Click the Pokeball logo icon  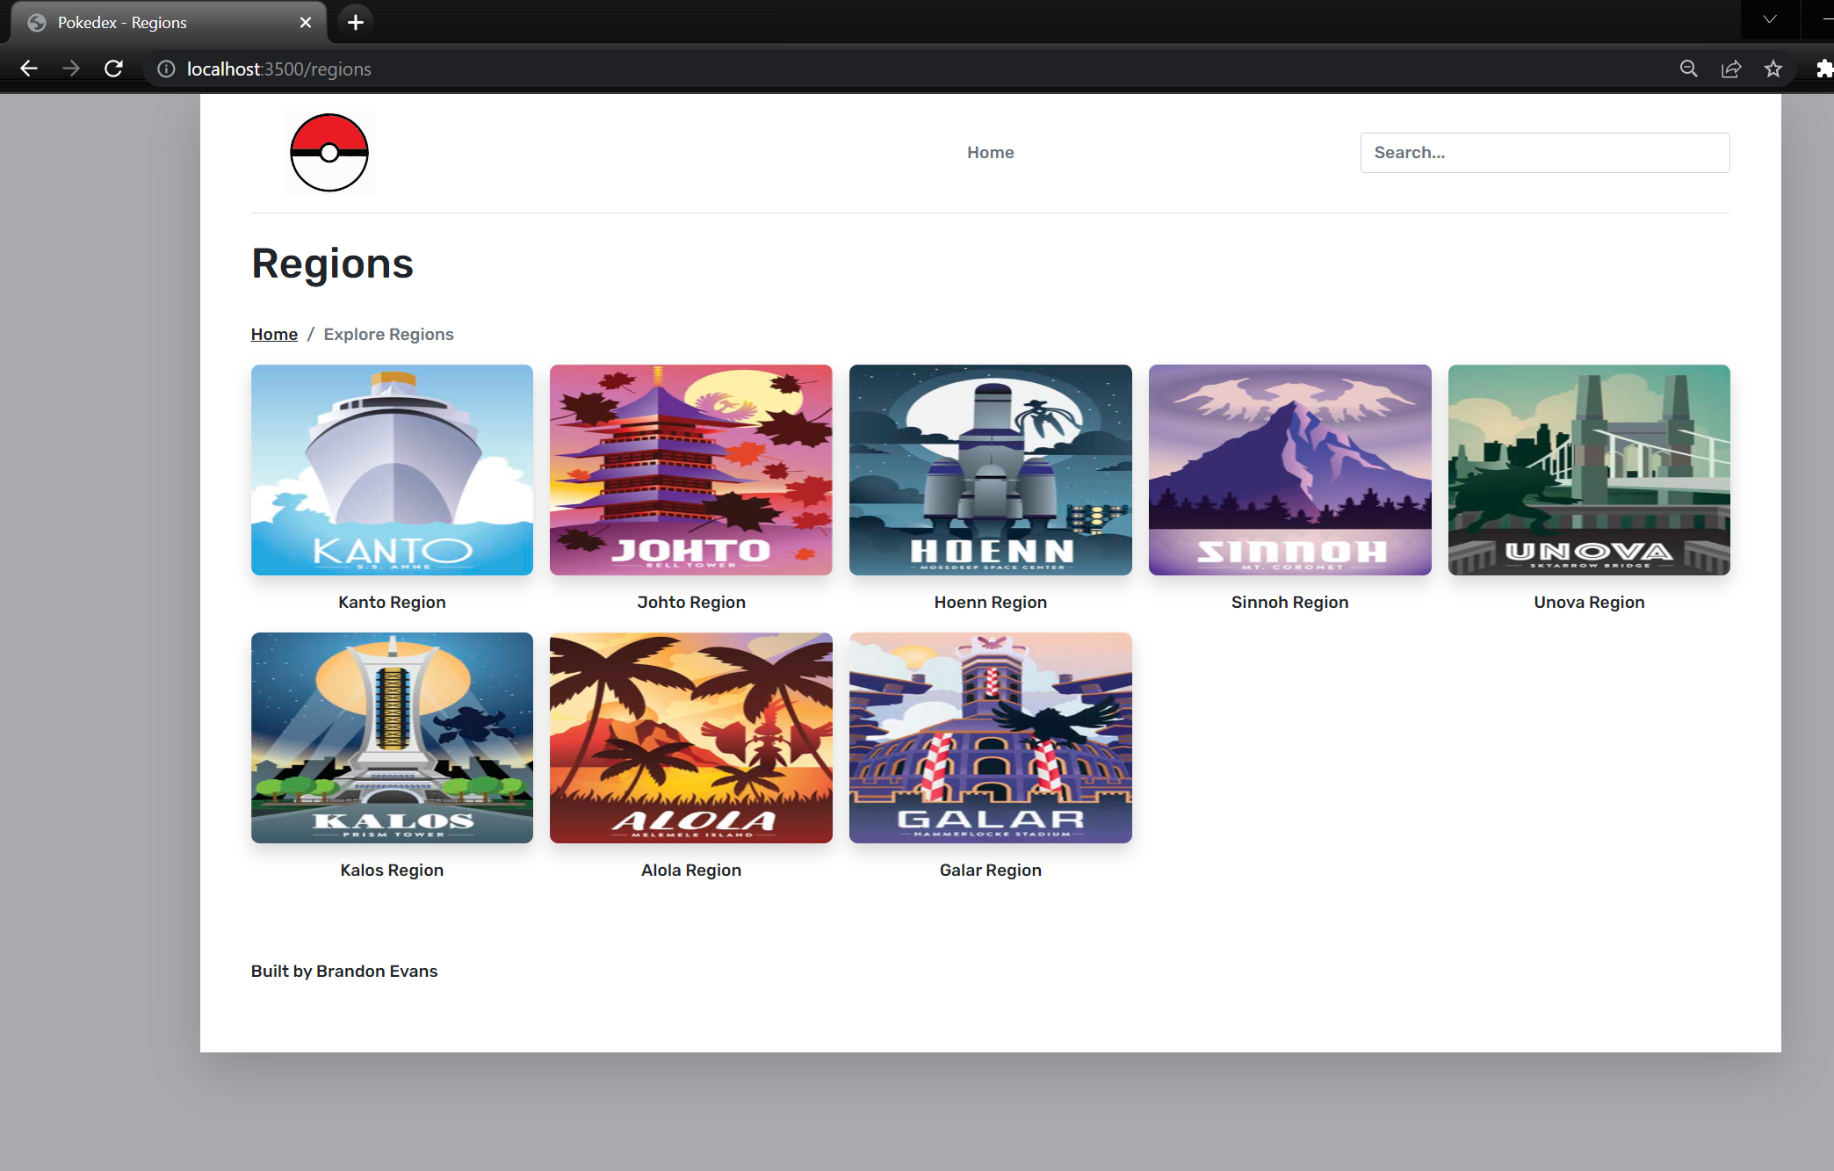click(x=329, y=152)
